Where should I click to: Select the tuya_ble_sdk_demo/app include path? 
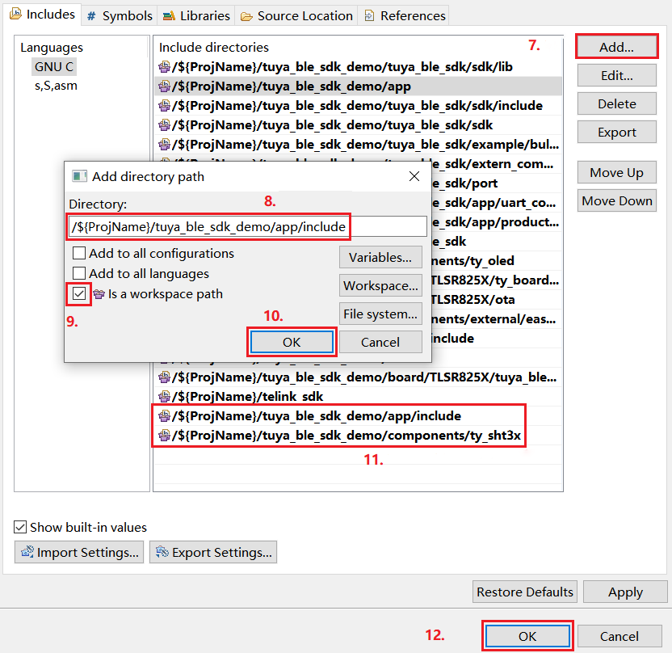click(x=358, y=86)
